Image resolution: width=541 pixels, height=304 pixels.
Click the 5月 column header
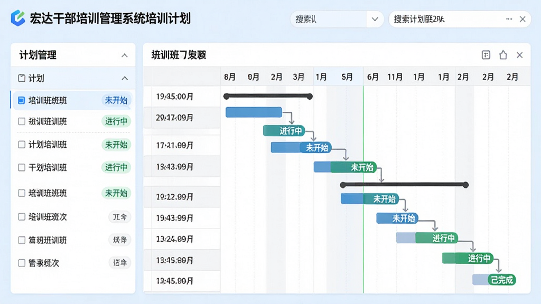tap(347, 77)
